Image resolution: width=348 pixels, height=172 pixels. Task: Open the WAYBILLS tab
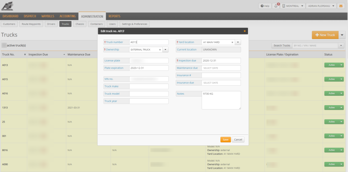tap(48, 16)
